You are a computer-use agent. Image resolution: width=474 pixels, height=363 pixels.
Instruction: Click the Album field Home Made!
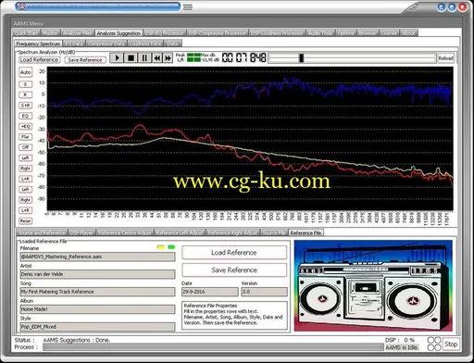pyautogui.click(x=97, y=309)
